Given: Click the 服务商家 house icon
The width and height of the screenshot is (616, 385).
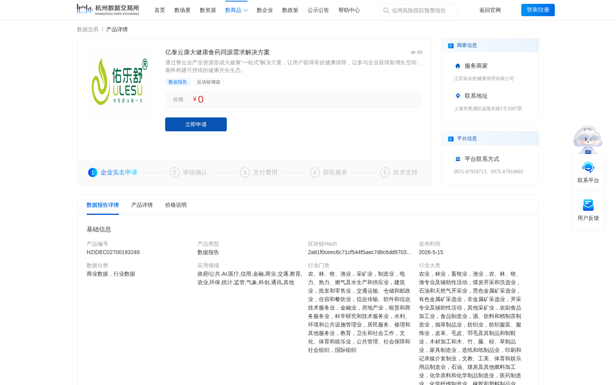Looking at the screenshot, I should pyautogui.click(x=458, y=66).
